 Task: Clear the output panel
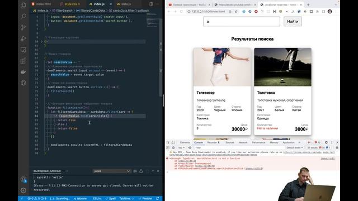[x=135, y=171]
